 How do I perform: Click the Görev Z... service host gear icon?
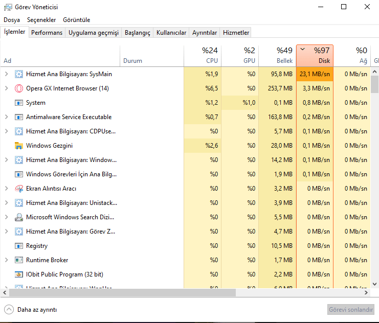(x=19, y=232)
